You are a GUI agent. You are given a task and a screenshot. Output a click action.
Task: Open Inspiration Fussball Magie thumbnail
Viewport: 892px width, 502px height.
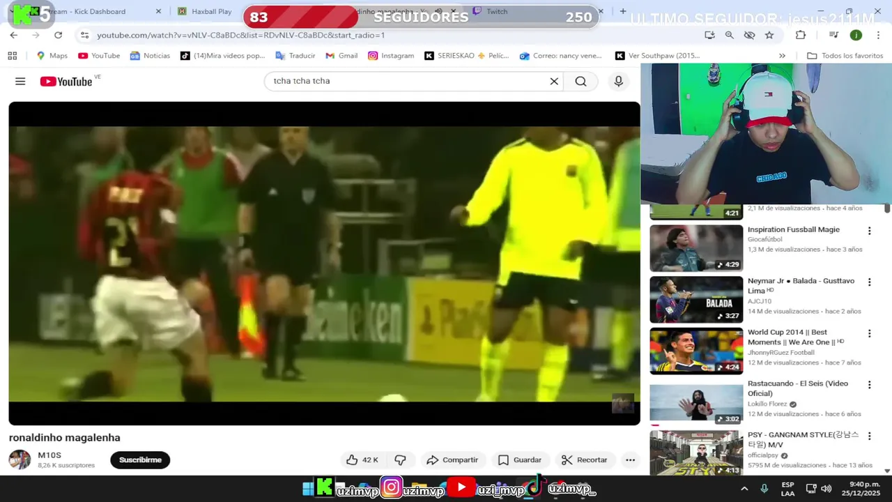coord(696,248)
